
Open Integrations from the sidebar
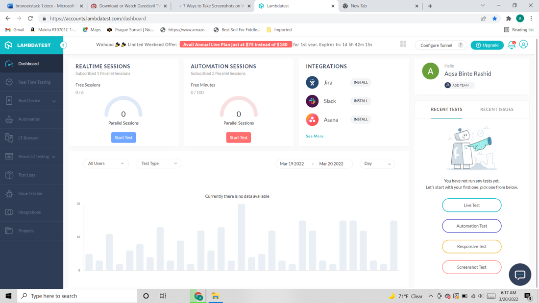[x=32, y=212]
